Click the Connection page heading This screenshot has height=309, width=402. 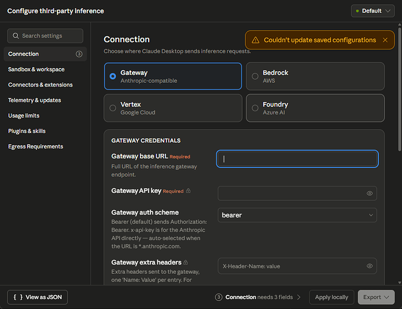(x=126, y=40)
